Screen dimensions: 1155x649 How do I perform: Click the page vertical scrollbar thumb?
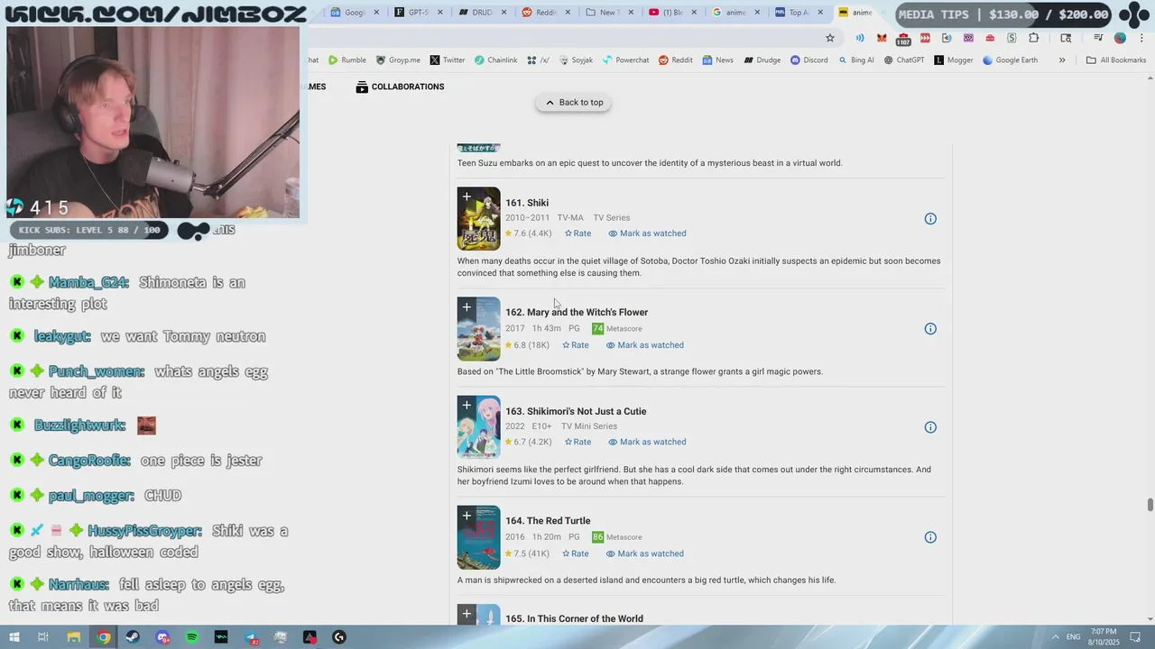(x=1150, y=504)
